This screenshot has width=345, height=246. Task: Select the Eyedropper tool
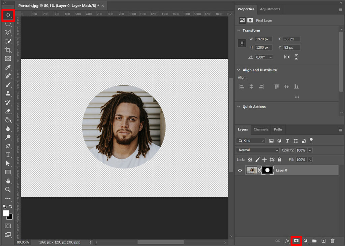tap(8, 67)
